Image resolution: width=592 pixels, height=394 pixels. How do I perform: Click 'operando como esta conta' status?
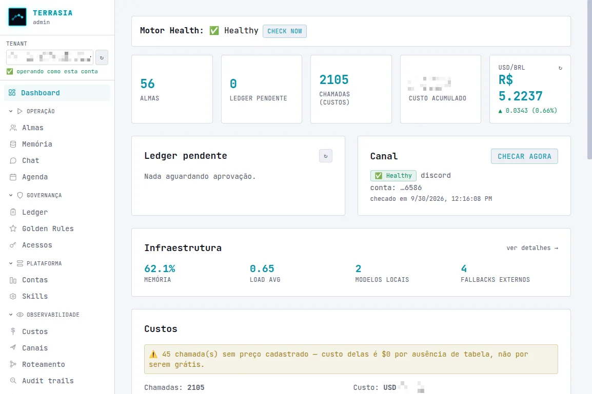pyautogui.click(x=52, y=72)
